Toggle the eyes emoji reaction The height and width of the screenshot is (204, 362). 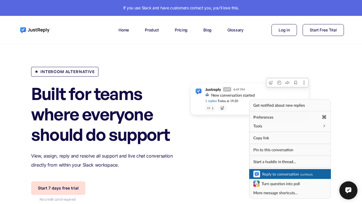click(210, 108)
